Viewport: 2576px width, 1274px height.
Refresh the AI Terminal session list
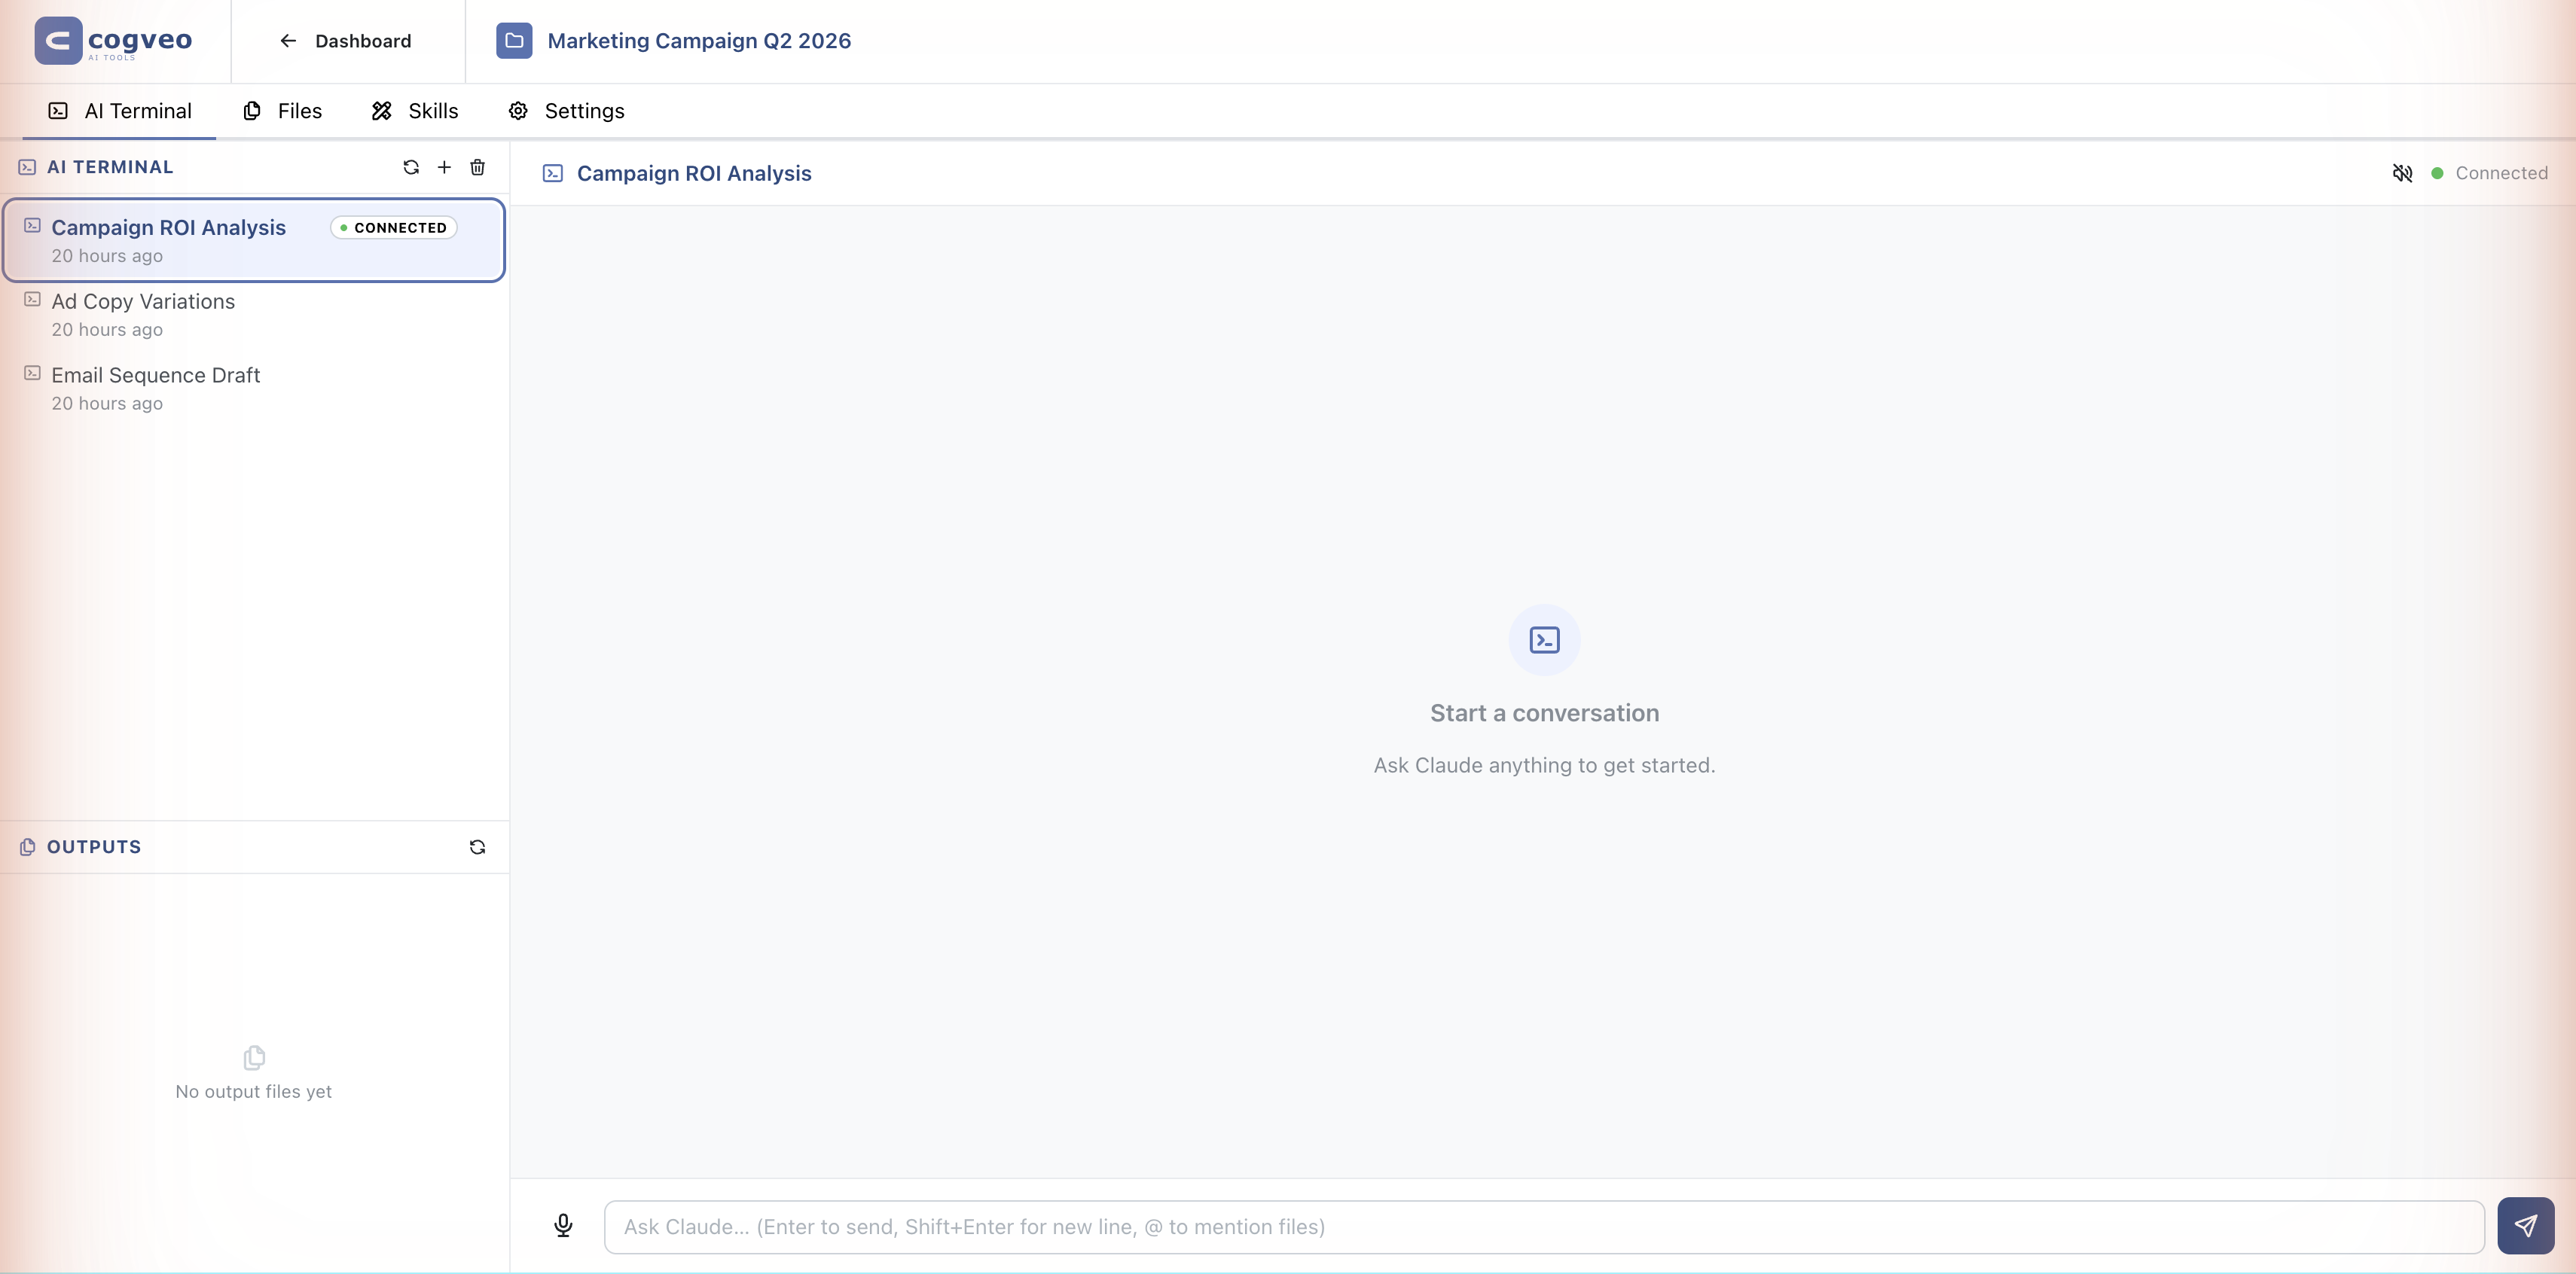(410, 167)
